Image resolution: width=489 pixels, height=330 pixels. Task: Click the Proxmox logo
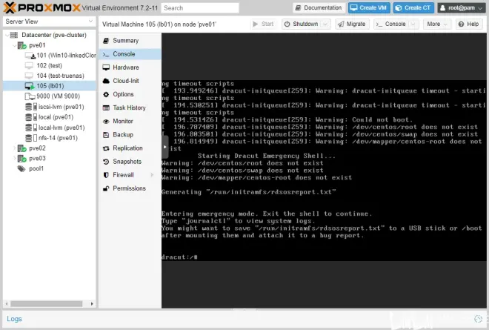click(x=41, y=7)
